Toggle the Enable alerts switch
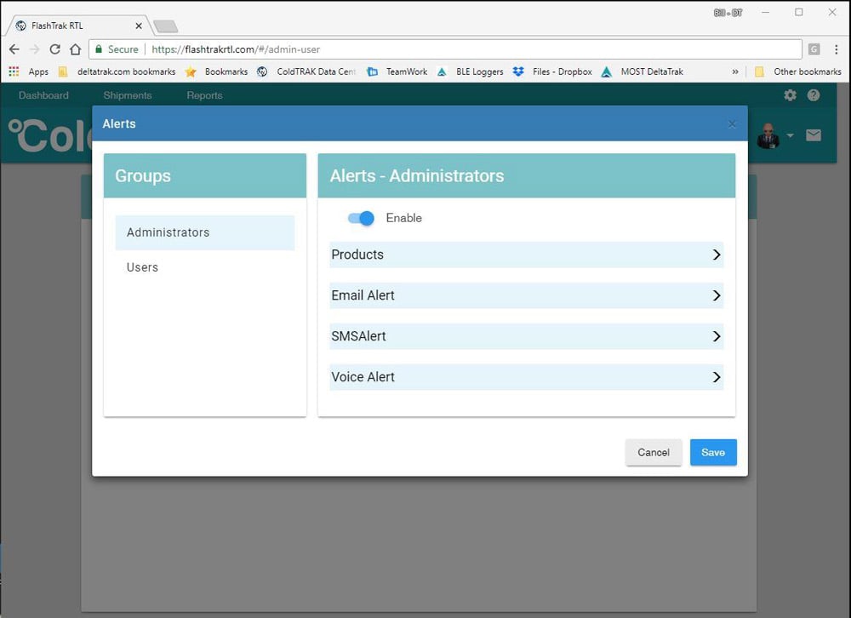Image resolution: width=851 pixels, height=618 pixels. [x=361, y=219]
